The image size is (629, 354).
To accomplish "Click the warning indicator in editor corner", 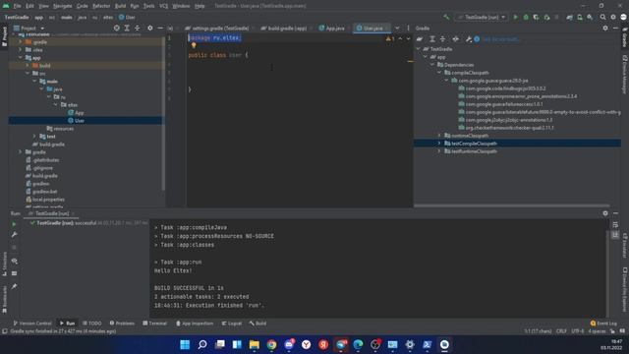I will [x=390, y=39].
